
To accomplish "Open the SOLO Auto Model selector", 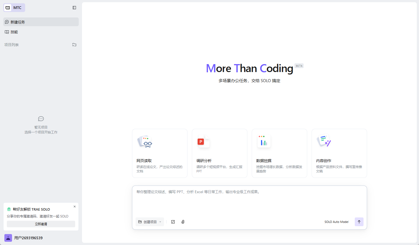I will [x=336, y=222].
